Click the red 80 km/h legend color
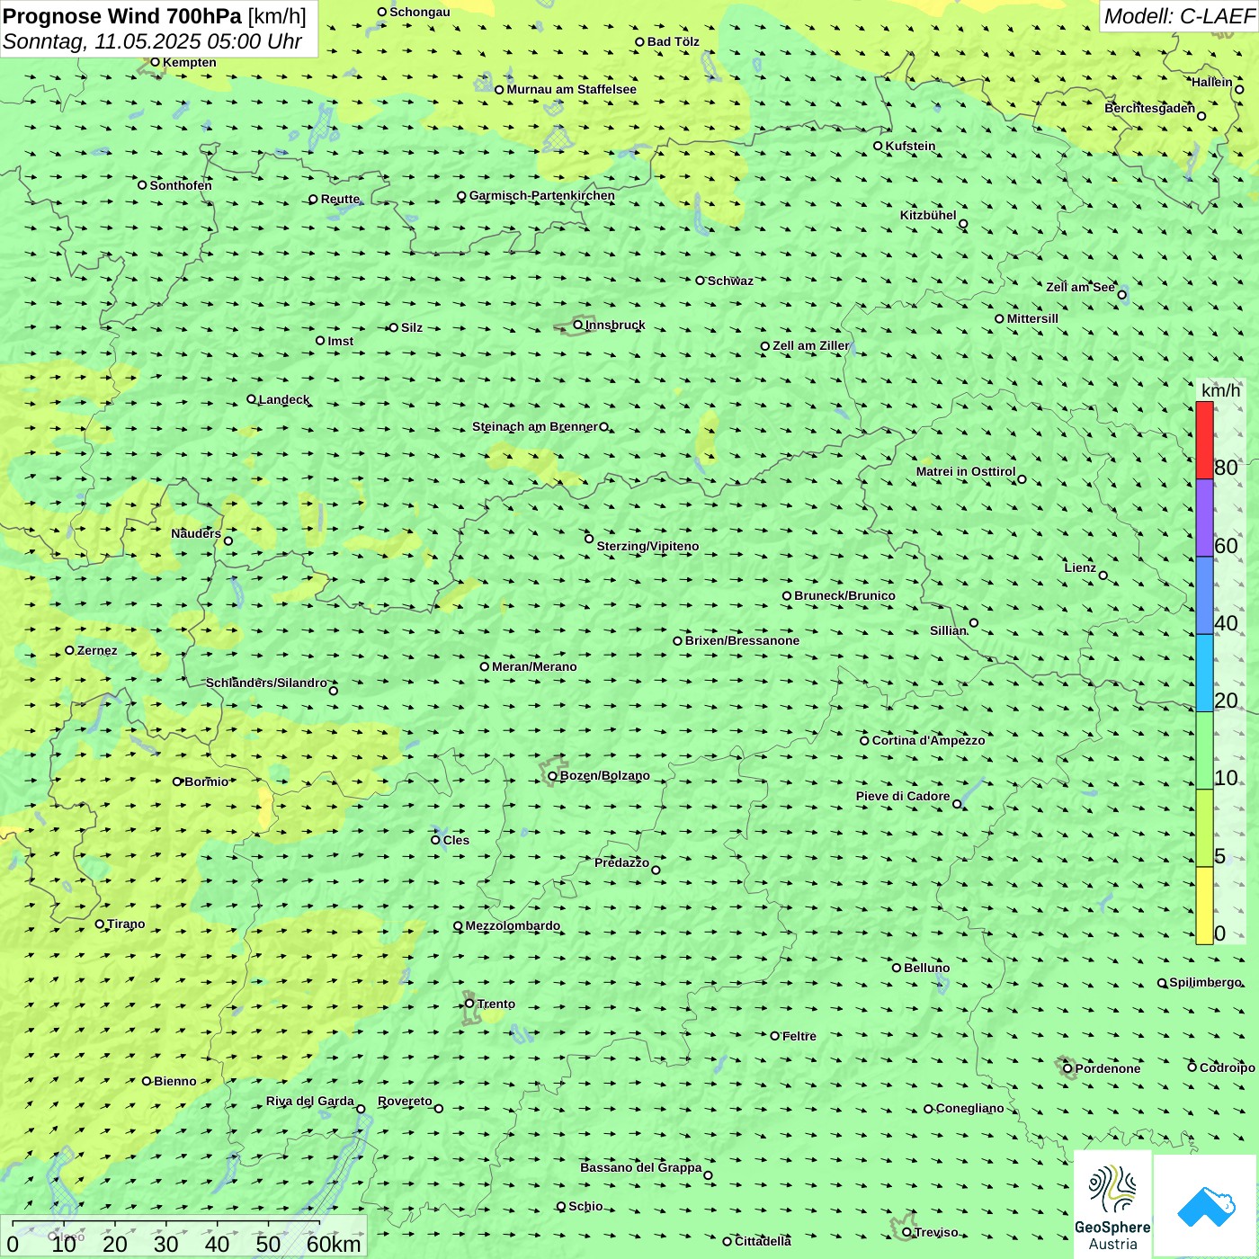The width and height of the screenshot is (1259, 1259). tap(1204, 440)
